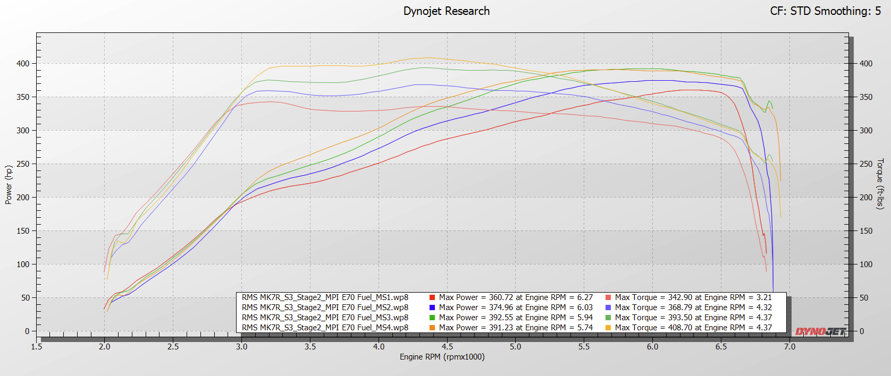Click the Max Power = 391.23 at 5.74 text
The image size is (891, 376).
(x=516, y=328)
